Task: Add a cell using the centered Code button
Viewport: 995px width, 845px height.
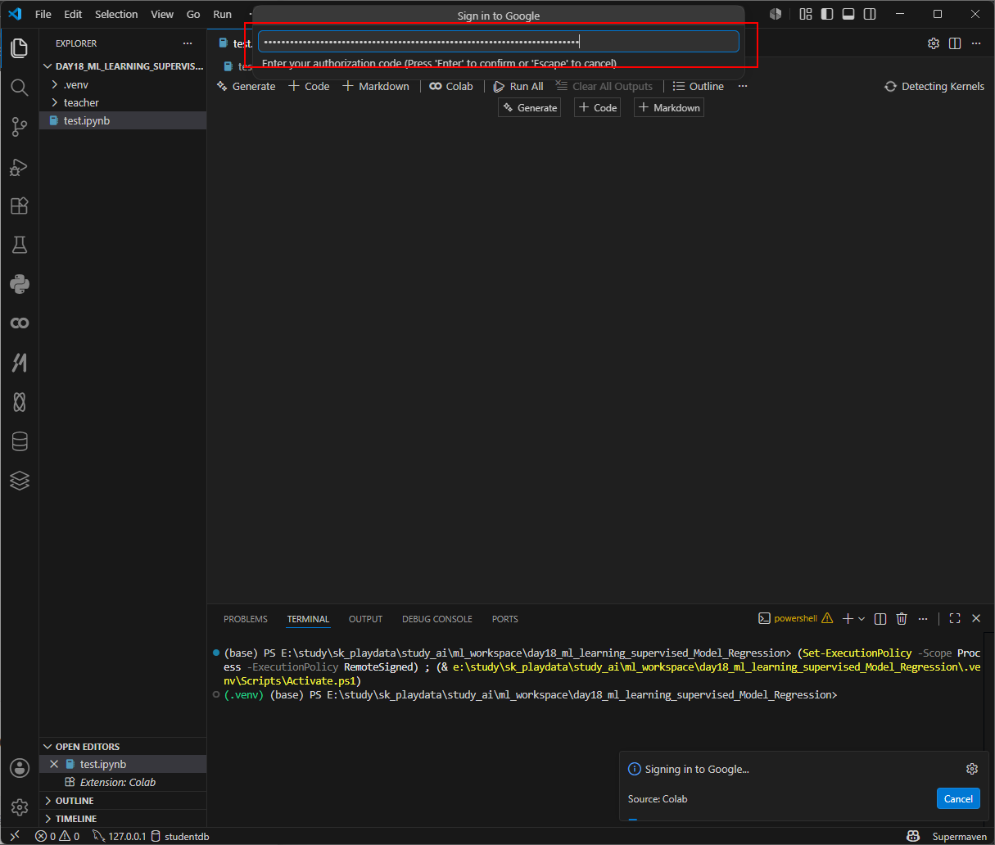Action: 597,107
